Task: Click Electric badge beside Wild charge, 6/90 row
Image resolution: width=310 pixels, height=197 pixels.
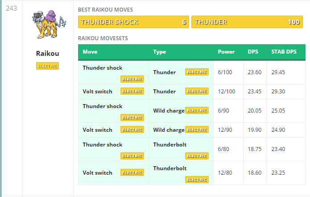Action: pos(197,110)
